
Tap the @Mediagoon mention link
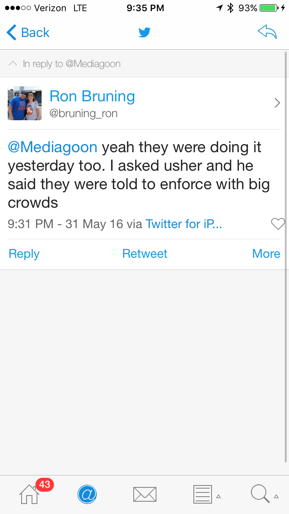(x=53, y=147)
